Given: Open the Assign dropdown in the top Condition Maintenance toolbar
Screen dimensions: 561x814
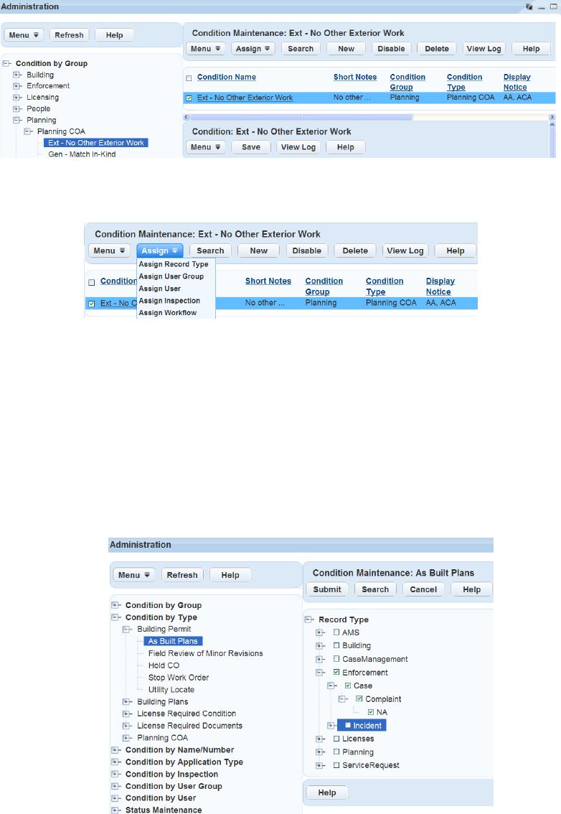Looking at the screenshot, I should (x=253, y=48).
